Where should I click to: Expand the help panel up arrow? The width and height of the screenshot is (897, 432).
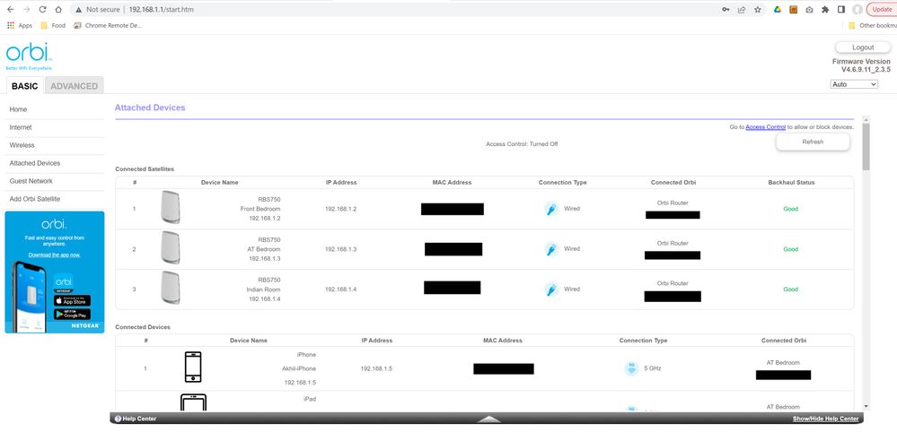tap(488, 419)
